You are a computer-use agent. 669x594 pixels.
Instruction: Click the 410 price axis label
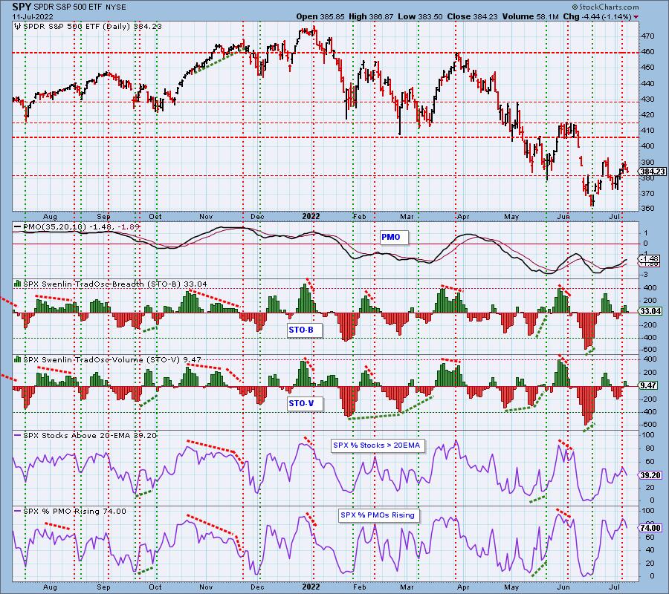[648, 131]
